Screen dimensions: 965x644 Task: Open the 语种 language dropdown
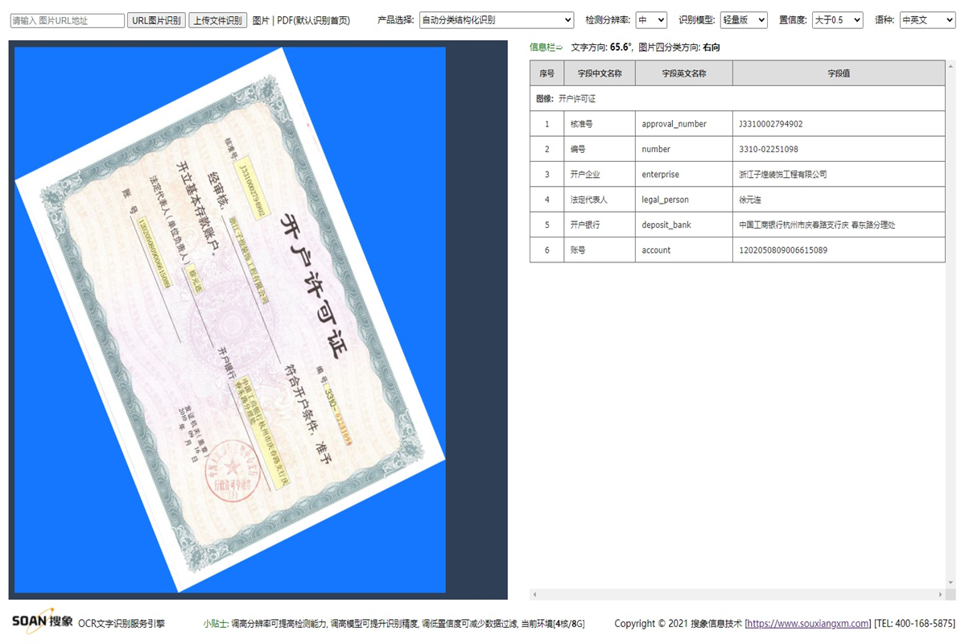pos(926,20)
